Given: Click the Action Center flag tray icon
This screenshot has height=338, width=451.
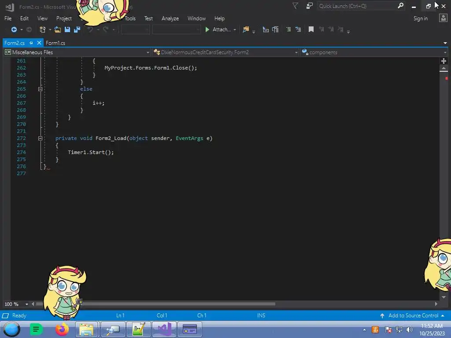Looking at the screenshot, I should (x=388, y=330).
